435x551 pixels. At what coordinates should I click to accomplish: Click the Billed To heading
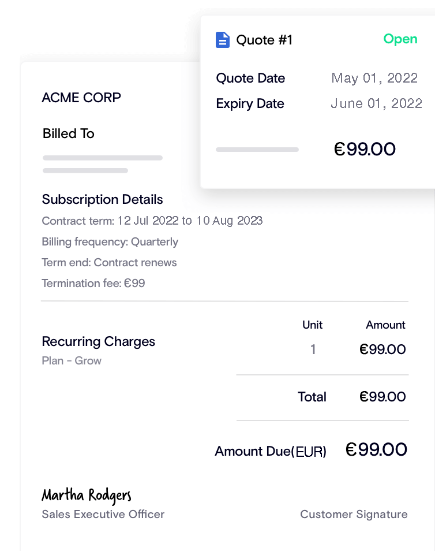click(68, 133)
